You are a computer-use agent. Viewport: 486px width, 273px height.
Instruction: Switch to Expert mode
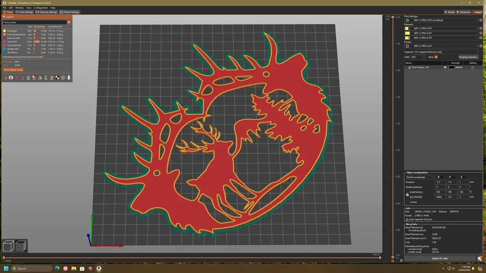click(x=477, y=12)
